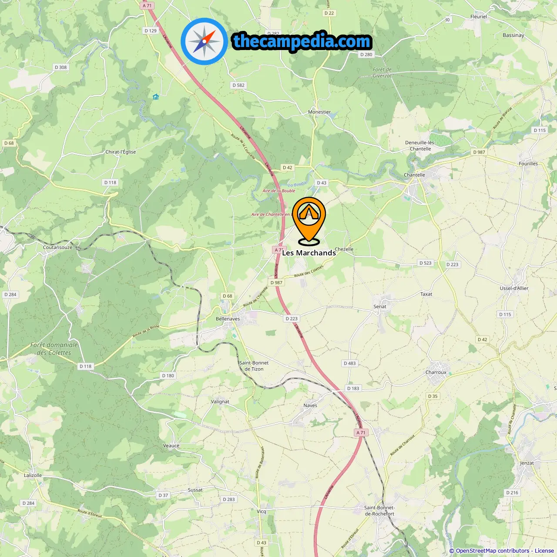Click the D 987 shield near Fourilles
Image resolution: width=557 pixels, height=557 pixels.
pyautogui.click(x=479, y=152)
